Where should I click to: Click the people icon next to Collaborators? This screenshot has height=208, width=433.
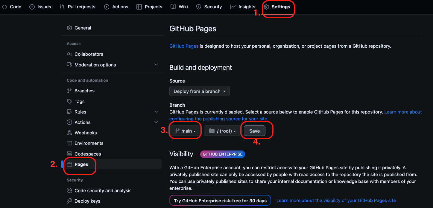point(69,54)
